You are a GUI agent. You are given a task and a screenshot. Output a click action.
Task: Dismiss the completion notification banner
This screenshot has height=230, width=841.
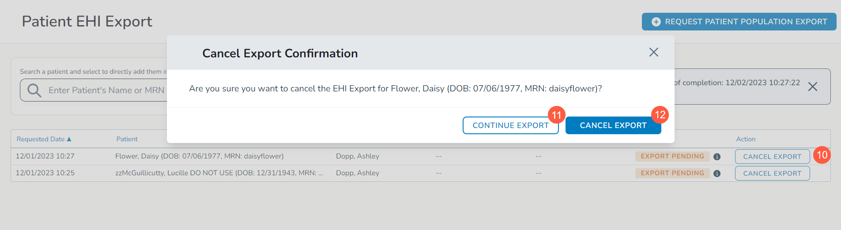click(x=812, y=87)
